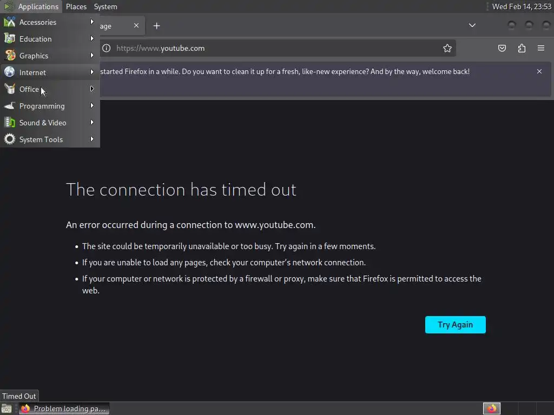Image resolution: width=554 pixels, height=415 pixels.
Task: Expand the Internet submenu arrow
Action: (92, 72)
